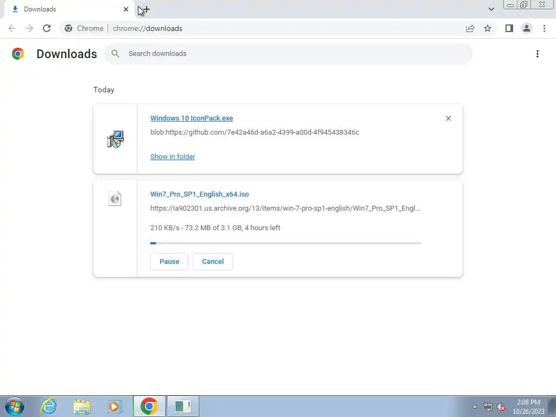Open a new tab with the plus button
This screenshot has width=556, height=417.
click(146, 10)
